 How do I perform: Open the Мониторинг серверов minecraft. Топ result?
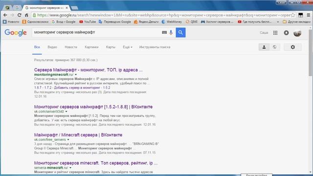(96, 163)
